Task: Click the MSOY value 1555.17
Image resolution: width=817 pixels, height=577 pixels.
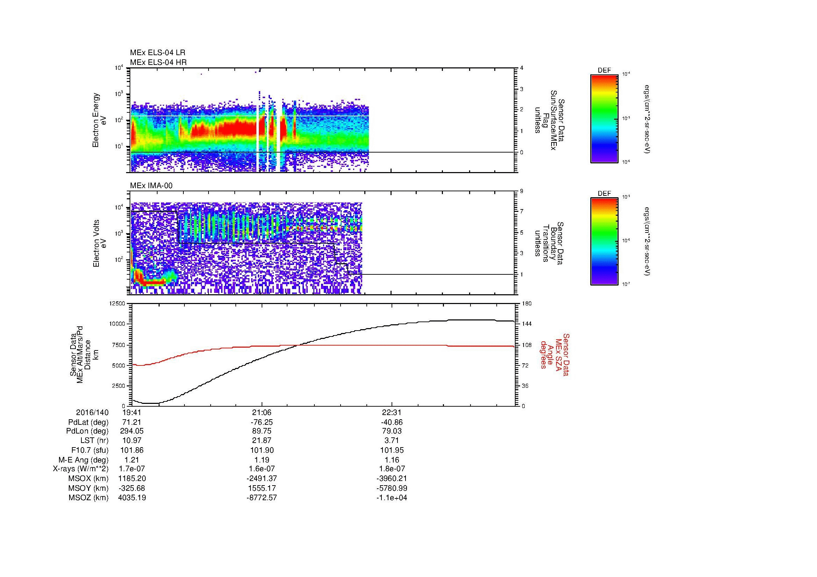Action: click(262, 488)
